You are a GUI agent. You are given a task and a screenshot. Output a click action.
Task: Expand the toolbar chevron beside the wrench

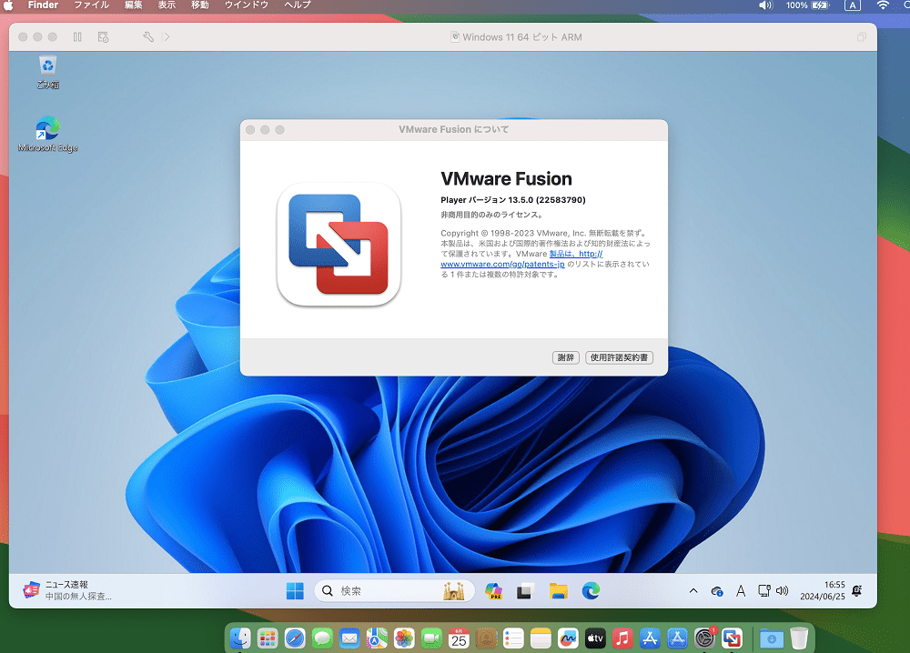click(x=167, y=37)
